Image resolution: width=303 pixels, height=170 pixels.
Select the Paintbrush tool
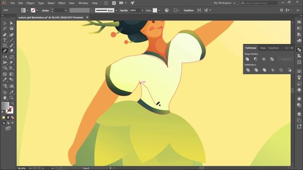[11, 46]
